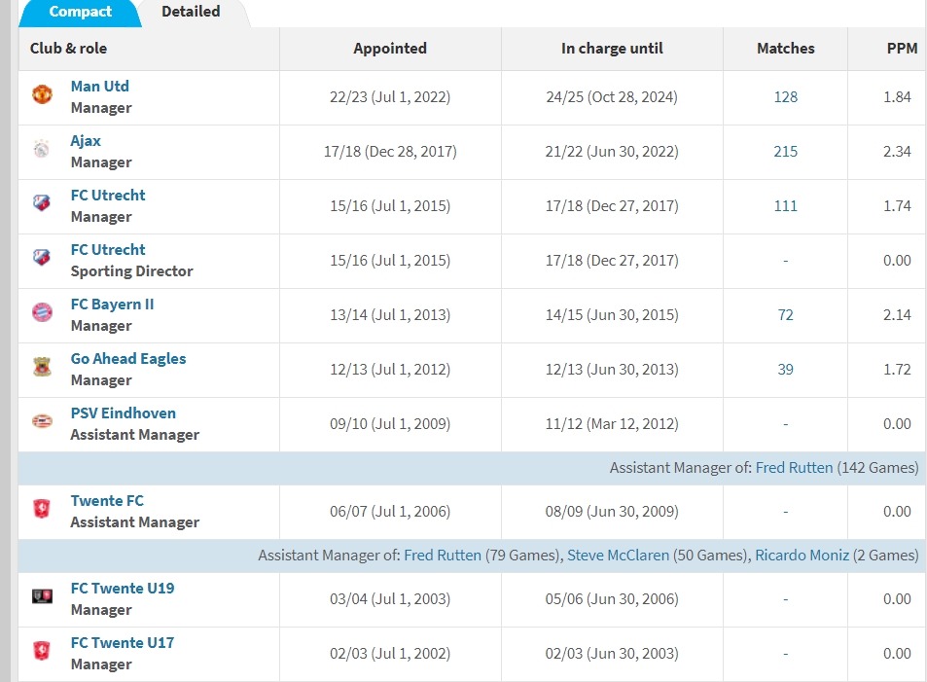Image resolution: width=927 pixels, height=682 pixels.
Task: Click the PSV Eindhoven crest icon
Action: click(42, 421)
